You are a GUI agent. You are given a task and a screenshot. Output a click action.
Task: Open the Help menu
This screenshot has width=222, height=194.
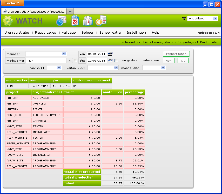(156, 32)
